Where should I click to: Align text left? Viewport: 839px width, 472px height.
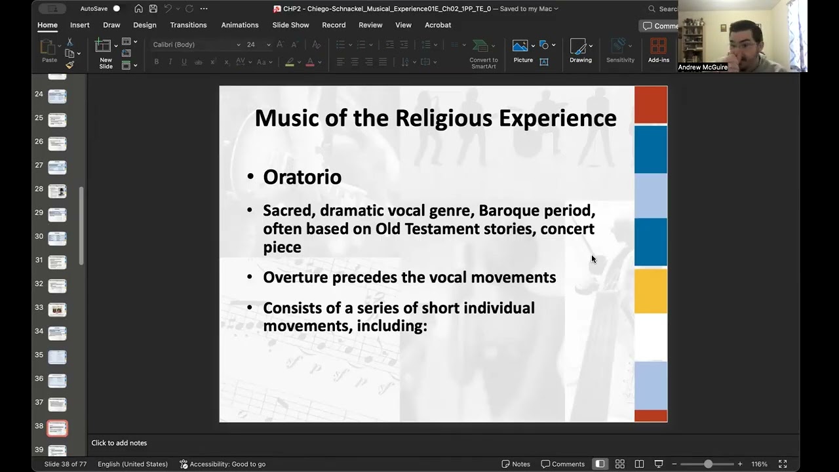(341, 62)
